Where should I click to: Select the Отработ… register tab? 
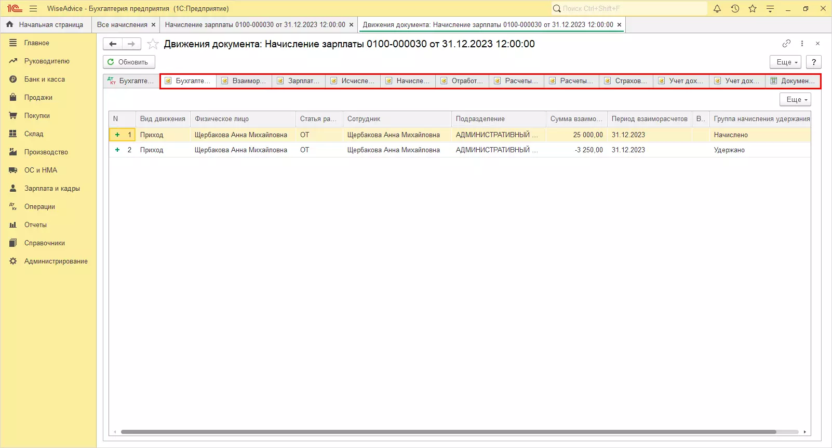[x=462, y=81]
